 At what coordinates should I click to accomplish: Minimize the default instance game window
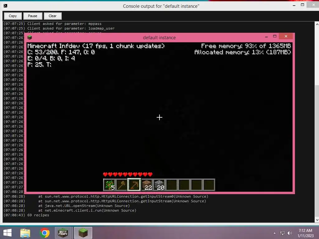tap(266, 37)
